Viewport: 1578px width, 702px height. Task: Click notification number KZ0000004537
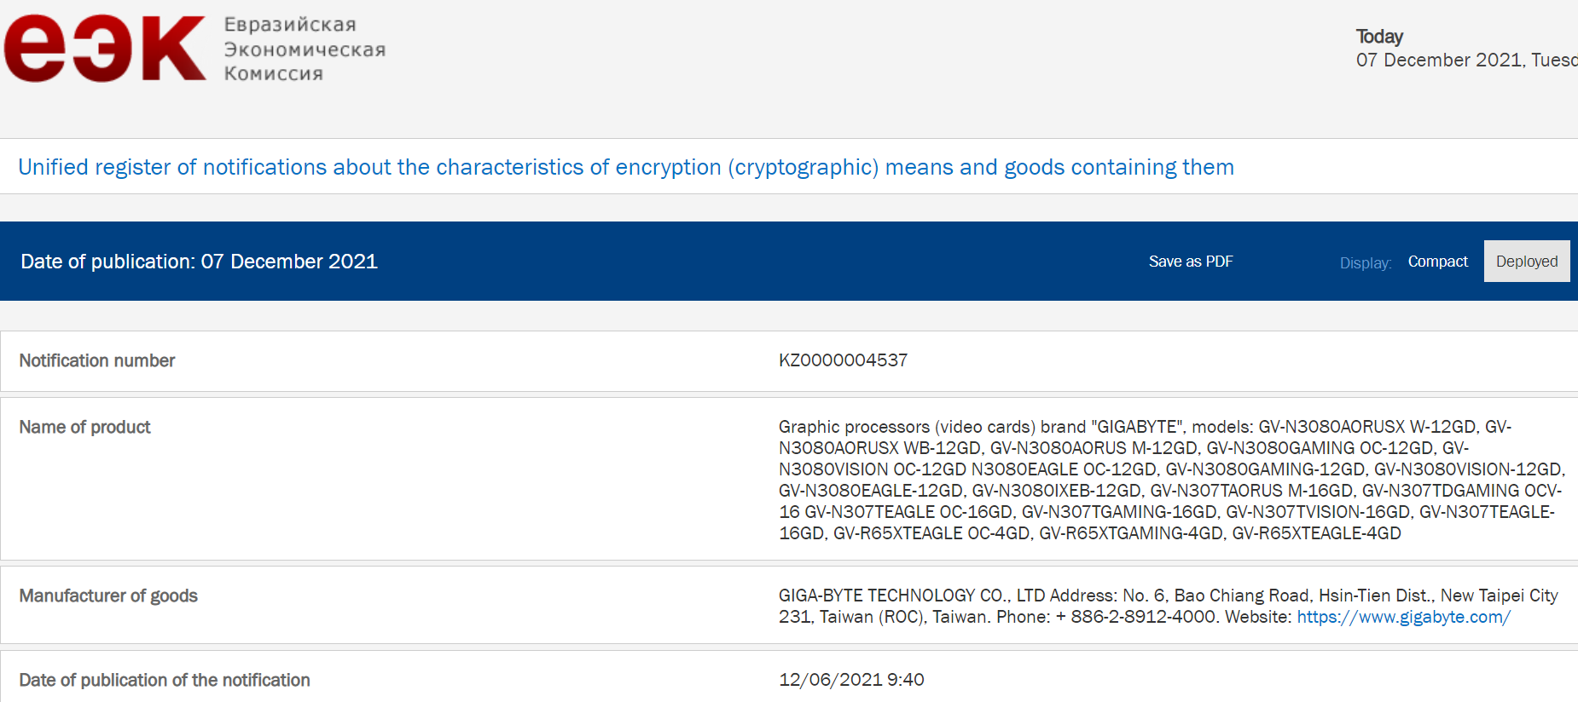843,360
